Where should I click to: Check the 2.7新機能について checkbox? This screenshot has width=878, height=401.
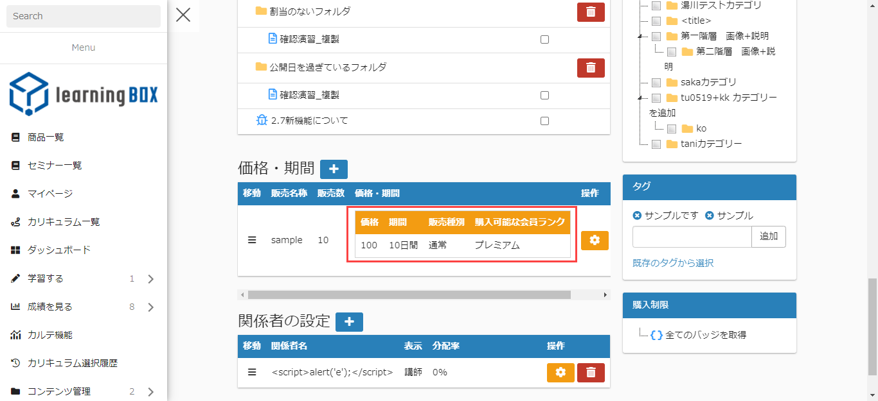point(544,121)
